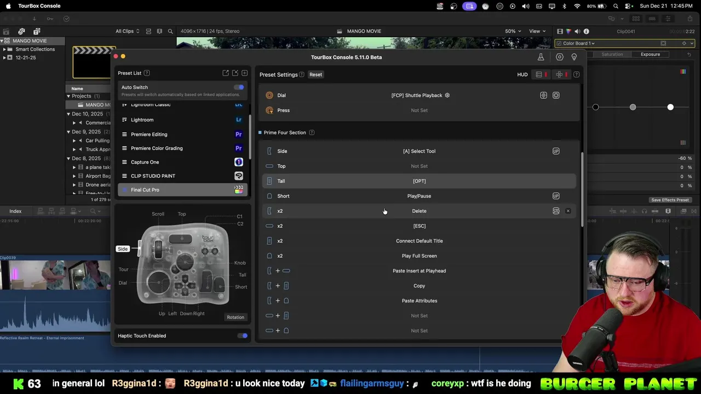The width and height of the screenshot is (701, 394).
Task: Collapse the Projects group
Action: click(68, 96)
